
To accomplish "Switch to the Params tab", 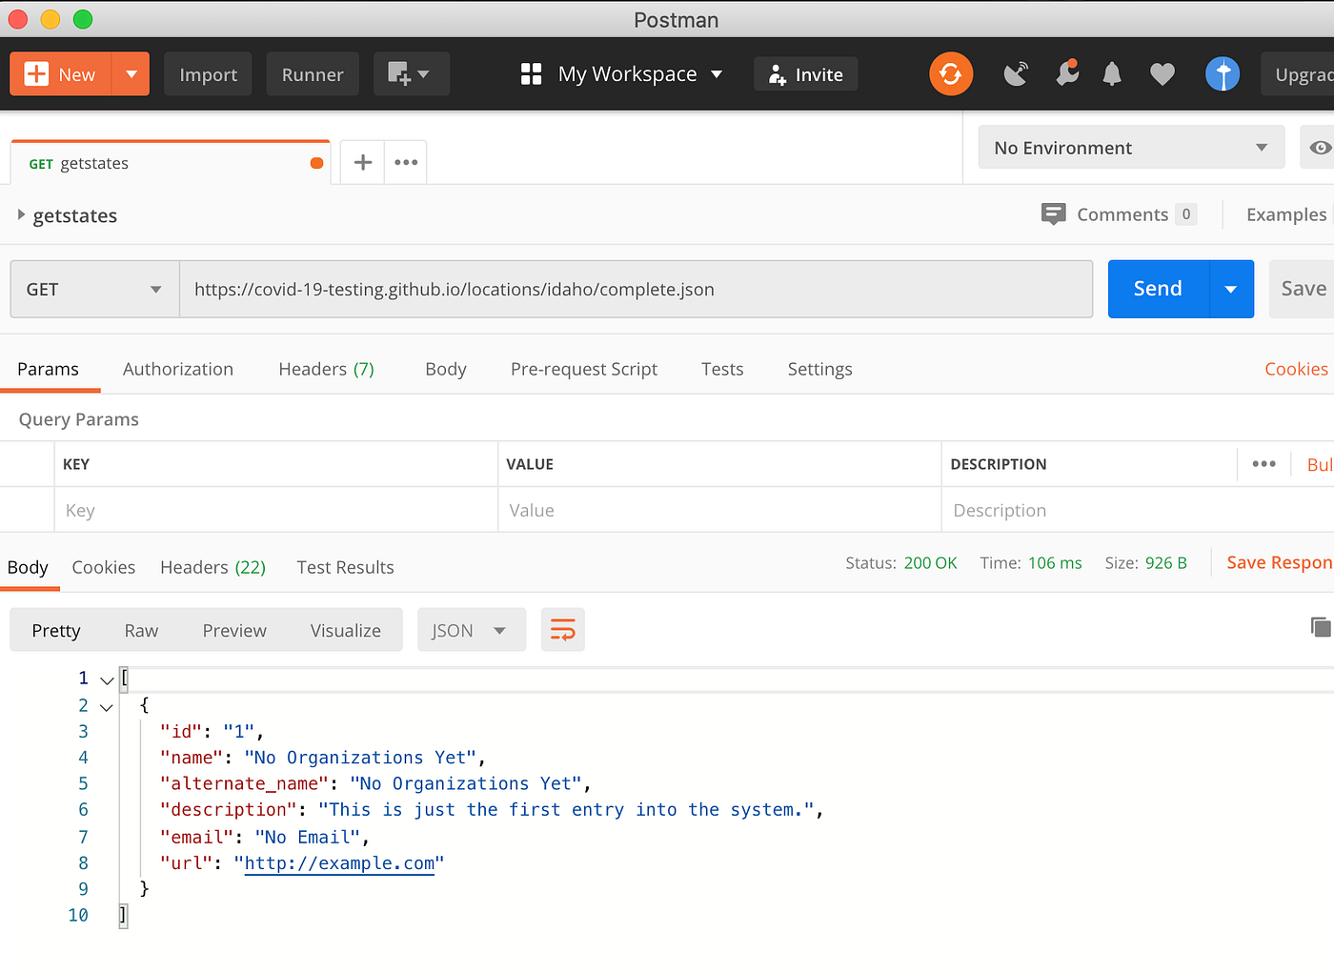I will (x=48, y=369).
